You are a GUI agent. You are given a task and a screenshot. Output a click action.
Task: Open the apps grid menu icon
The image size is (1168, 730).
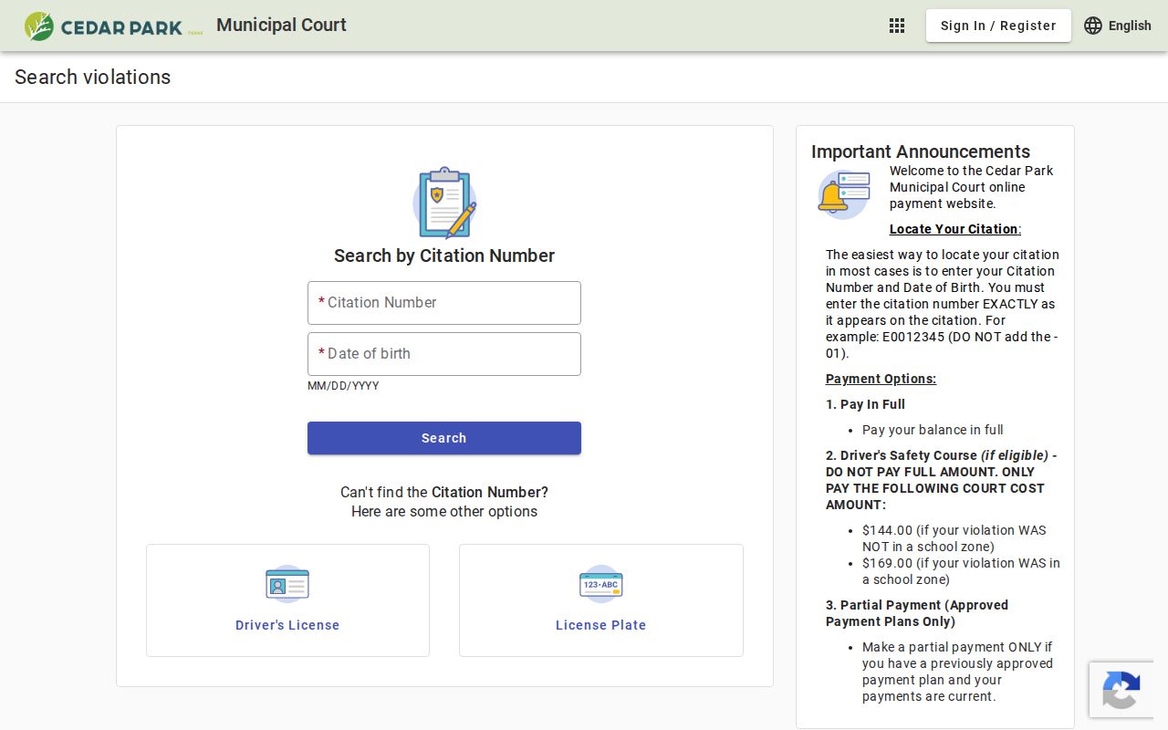897,26
